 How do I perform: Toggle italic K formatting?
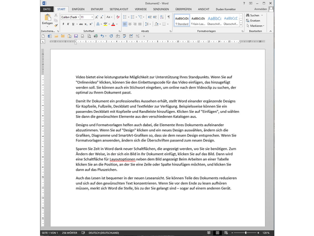(x=68, y=24)
